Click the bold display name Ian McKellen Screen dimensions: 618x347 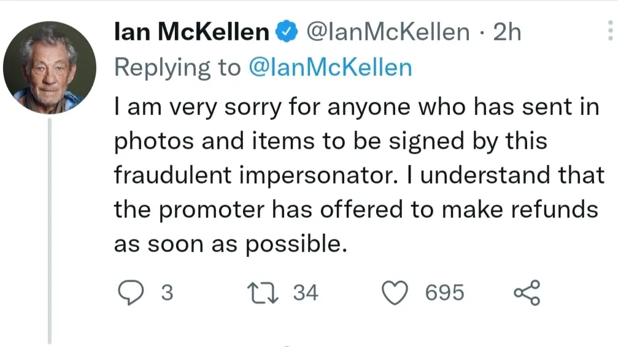click(191, 31)
